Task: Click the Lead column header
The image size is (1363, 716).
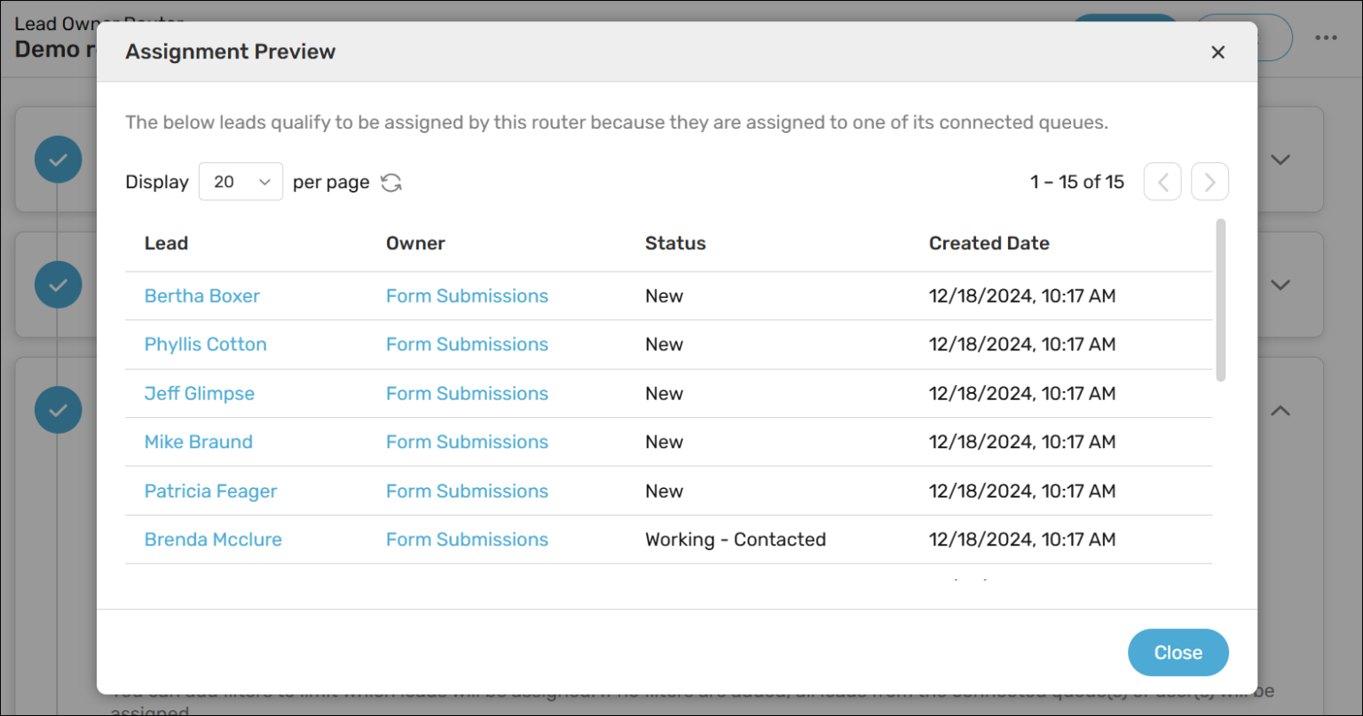Action: coord(166,244)
